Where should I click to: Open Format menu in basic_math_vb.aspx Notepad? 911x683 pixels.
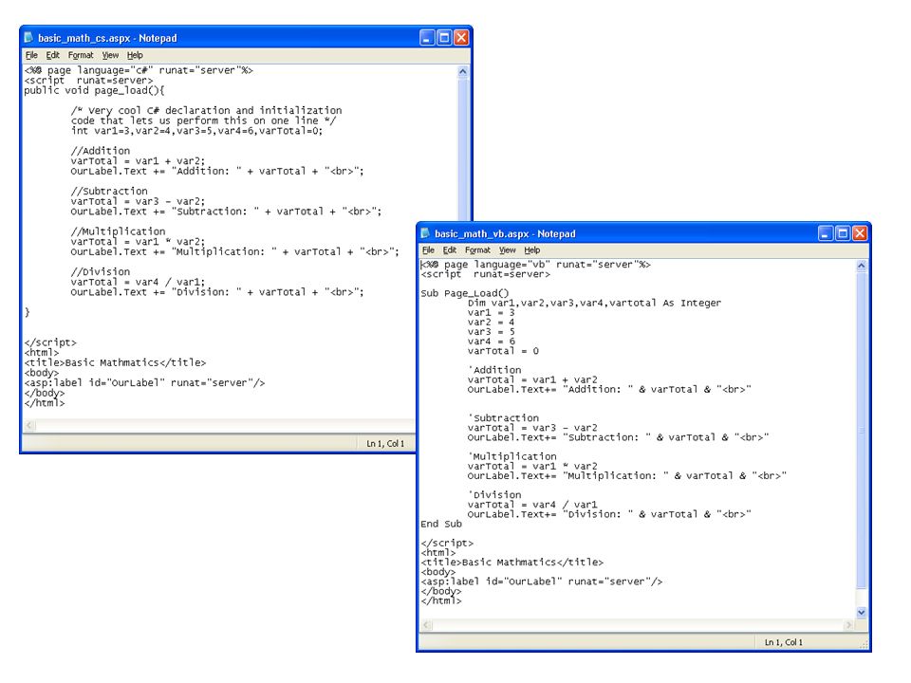(477, 250)
